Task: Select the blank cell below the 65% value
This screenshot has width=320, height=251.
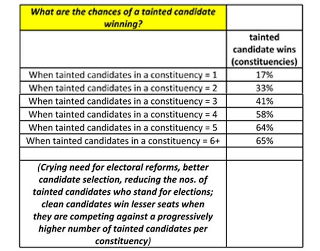Action: pyautogui.click(x=264, y=153)
